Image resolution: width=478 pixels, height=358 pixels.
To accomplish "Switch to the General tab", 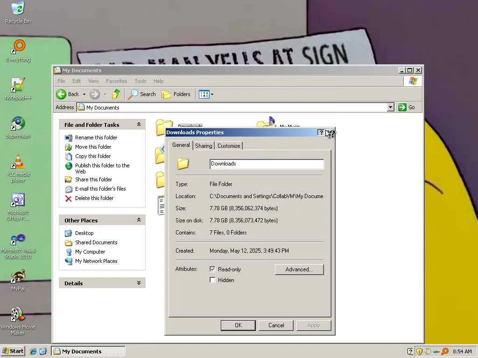I will tap(181, 145).
